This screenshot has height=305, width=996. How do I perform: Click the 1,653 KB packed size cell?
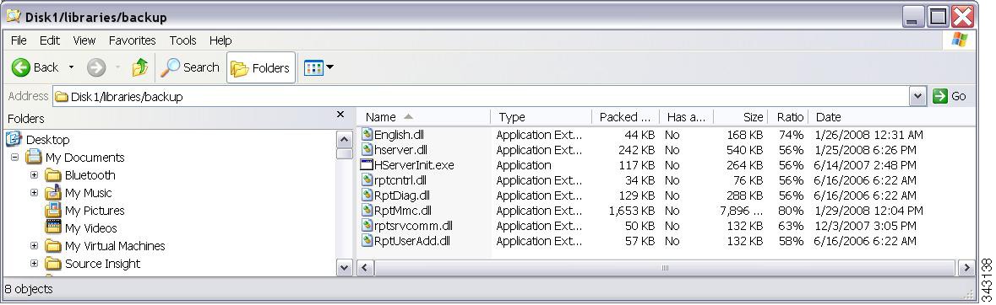point(631,211)
